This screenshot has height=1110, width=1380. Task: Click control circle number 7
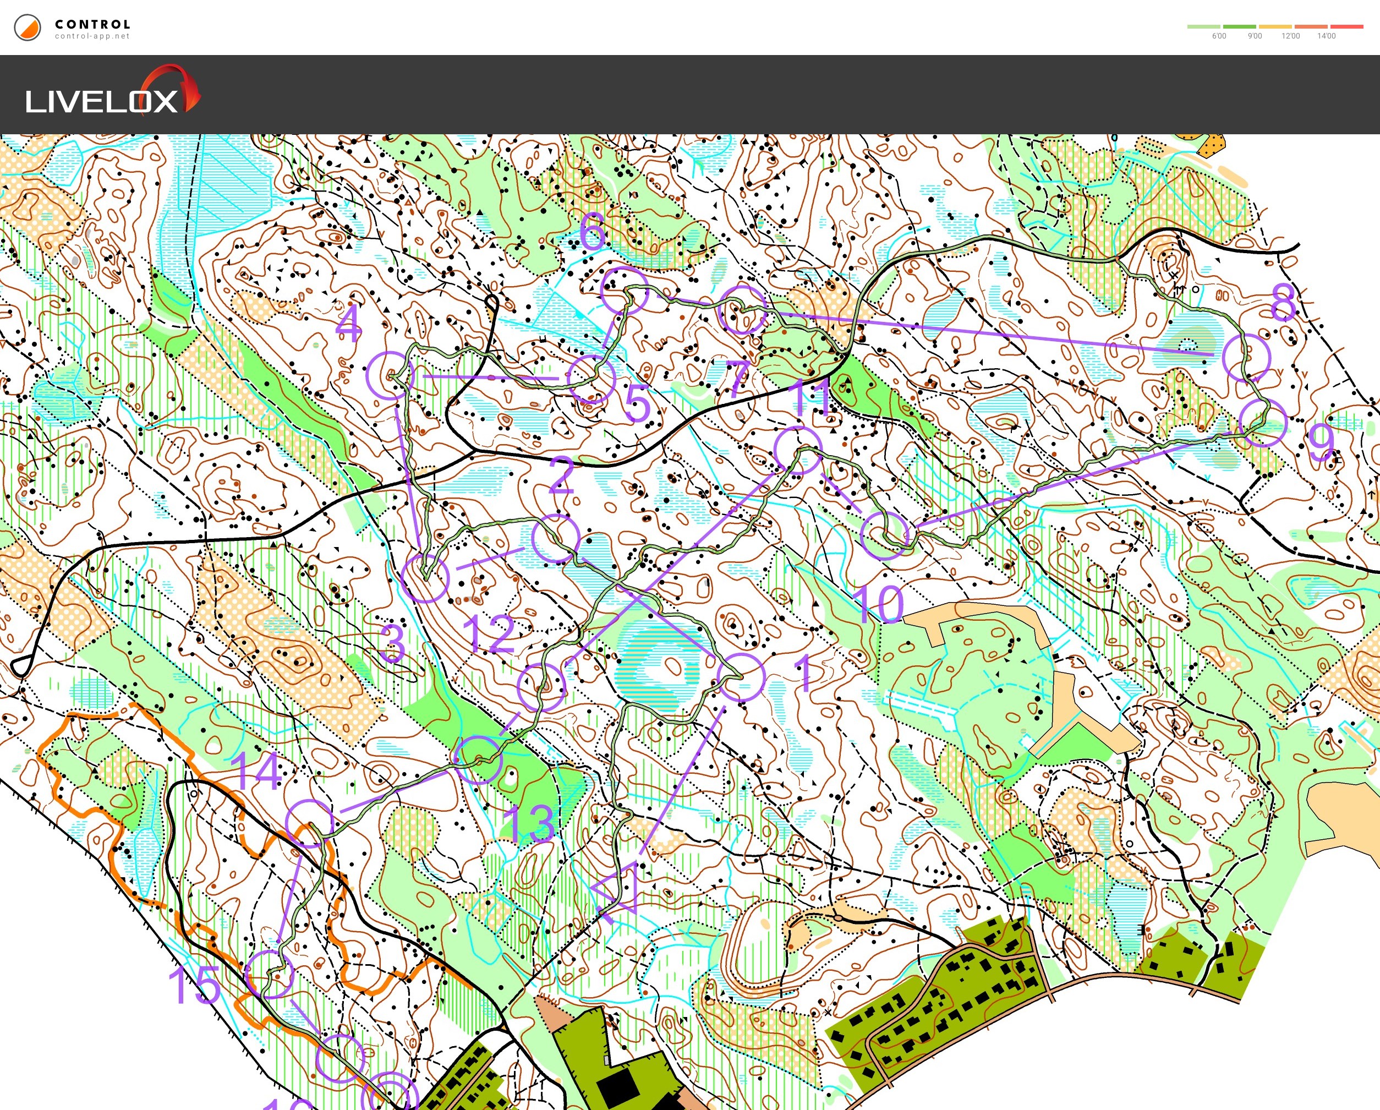742,310
